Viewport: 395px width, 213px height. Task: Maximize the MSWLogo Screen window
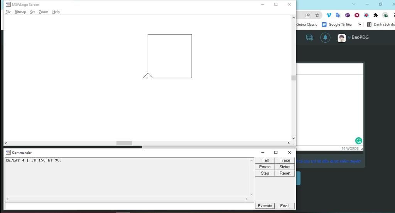276,5
